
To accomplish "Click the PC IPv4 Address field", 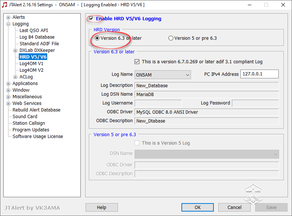I will pyautogui.click(x=260, y=74).
